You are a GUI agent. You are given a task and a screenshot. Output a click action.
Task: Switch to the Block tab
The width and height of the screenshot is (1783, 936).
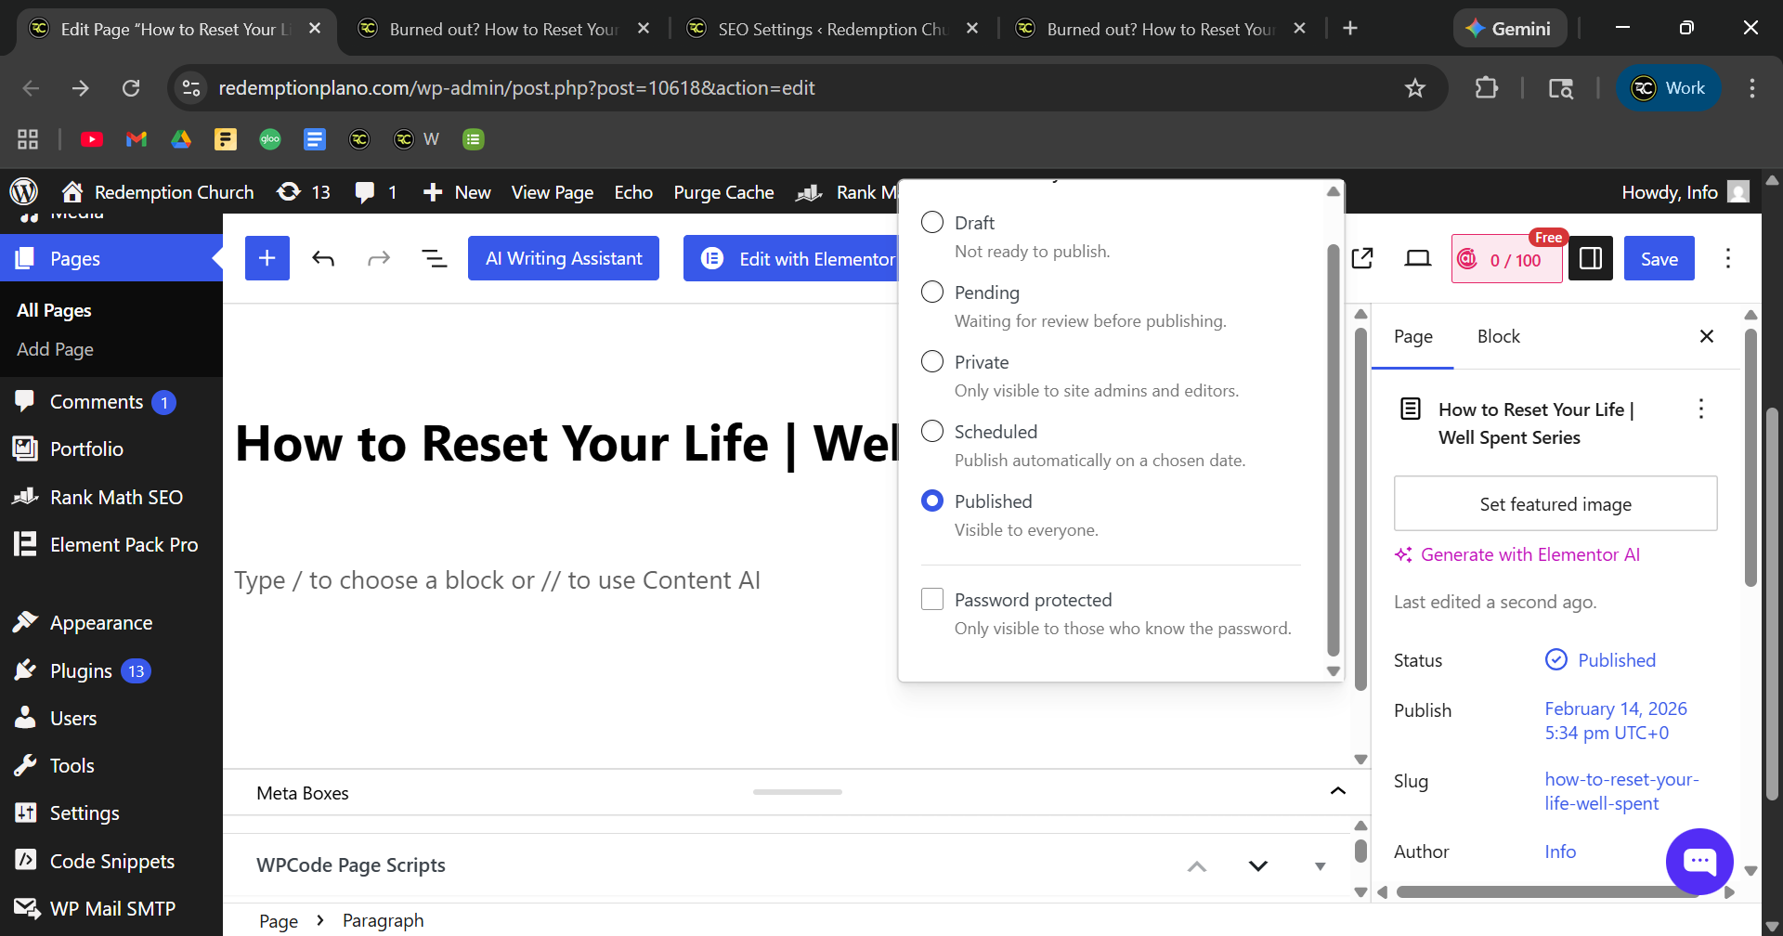coord(1498,337)
